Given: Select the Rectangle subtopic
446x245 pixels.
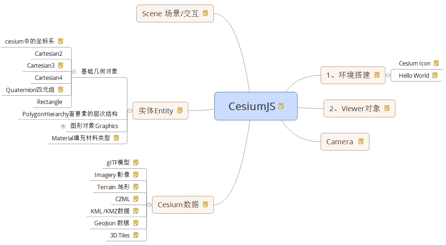Looking at the screenshot, I should point(50,102).
